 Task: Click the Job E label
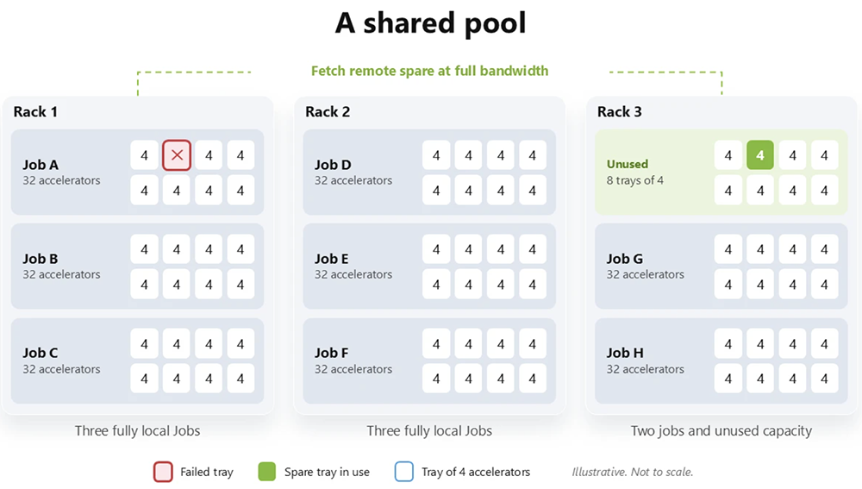(332, 259)
